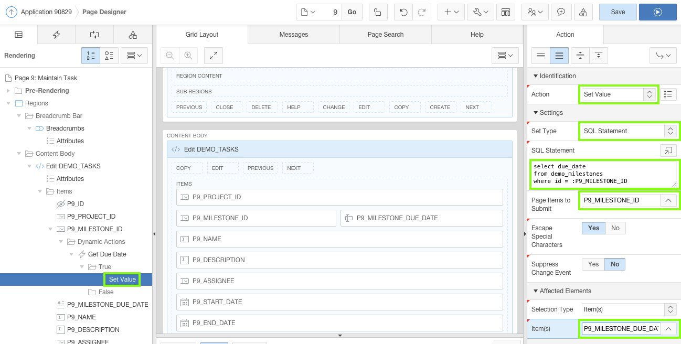Open the Page Search tab
The height and width of the screenshot is (344, 681).
[386, 35]
